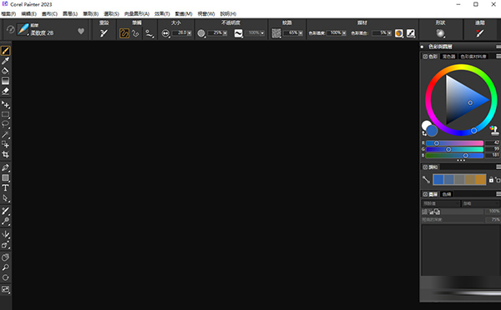The image size is (501, 310).
Task: Open the Edit (E) menu
Action: click(28, 13)
